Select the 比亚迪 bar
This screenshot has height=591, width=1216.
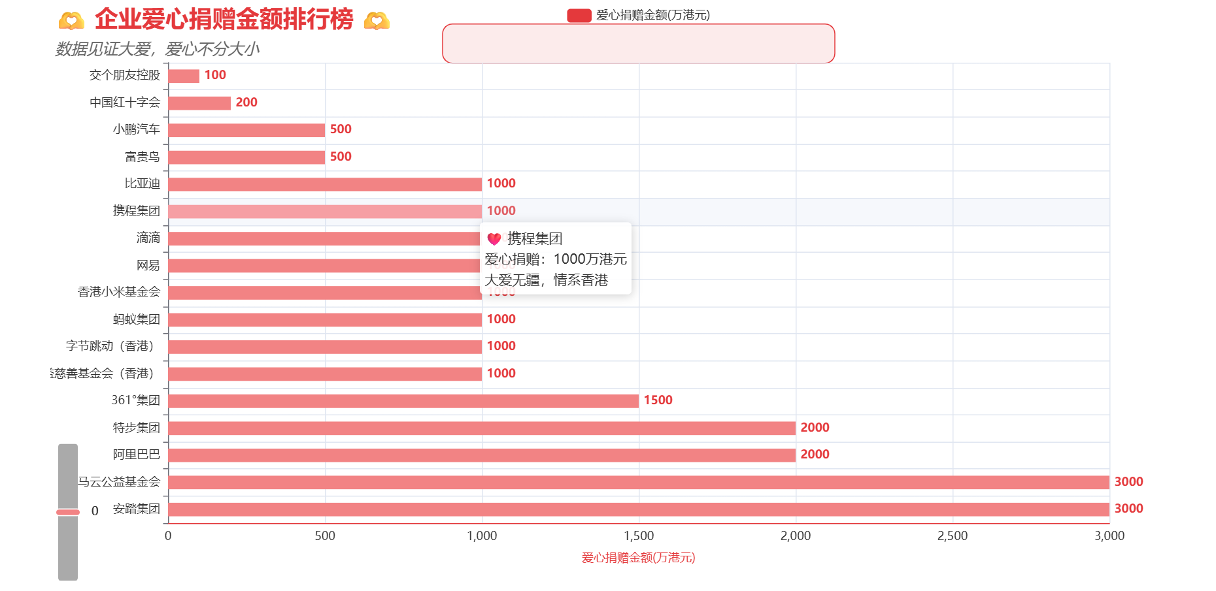tap(325, 184)
